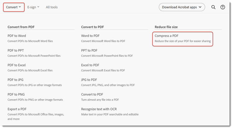The height and width of the screenshot is (129, 233).
Task: Open Excel to PDF tool
Action: click(x=90, y=65)
